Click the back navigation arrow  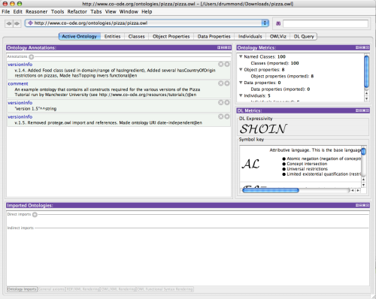(x=9, y=23)
